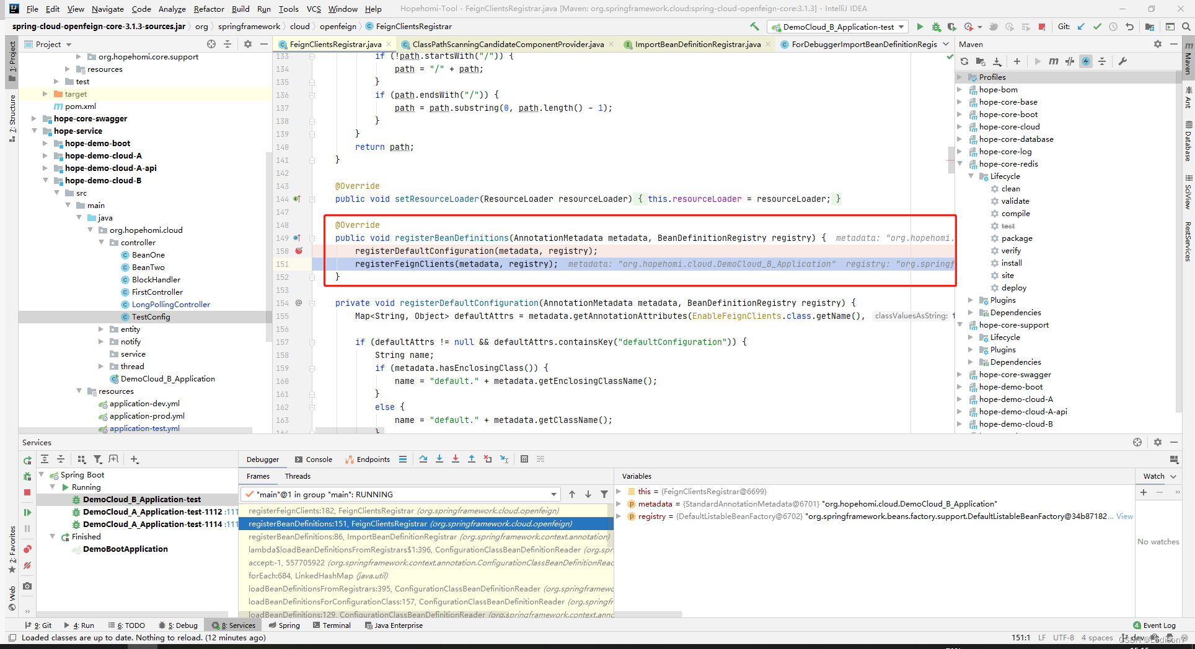Click the openfeign breadcrumb
The height and width of the screenshot is (649, 1195).
point(338,26)
